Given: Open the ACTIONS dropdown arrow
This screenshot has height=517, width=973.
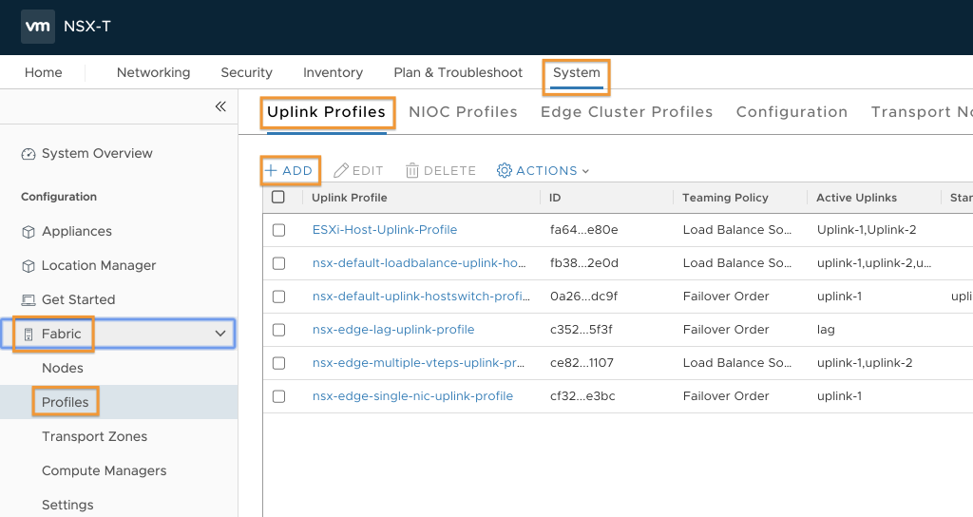Looking at the screenshot, I should (585, 171).
